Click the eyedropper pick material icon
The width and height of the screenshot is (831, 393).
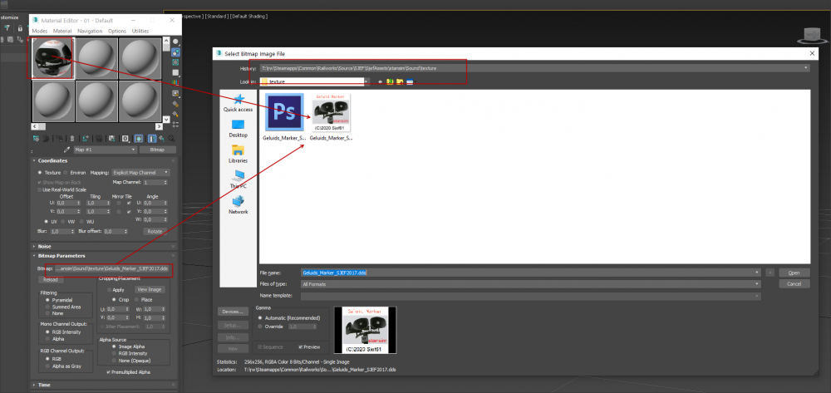click(x=67, y=150)
